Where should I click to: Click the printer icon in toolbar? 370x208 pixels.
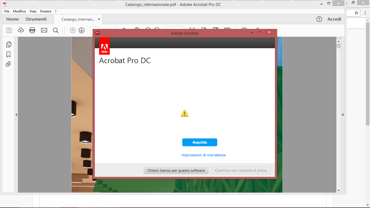(32, 30)
